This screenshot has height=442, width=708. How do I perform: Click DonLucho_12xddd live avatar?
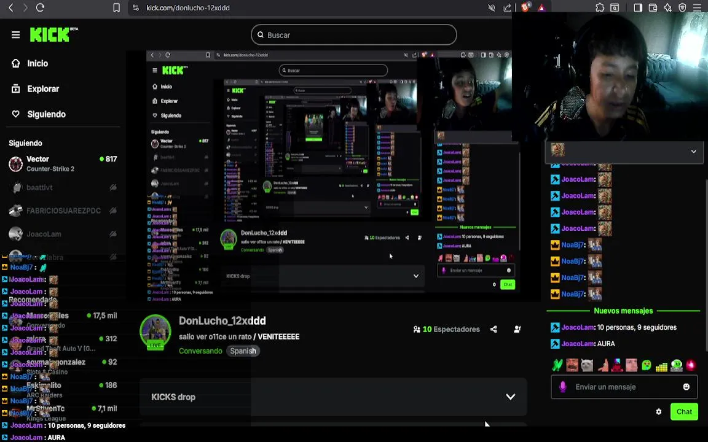tap(155, 332)
